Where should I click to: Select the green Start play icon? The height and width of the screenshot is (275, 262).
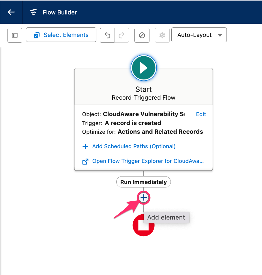(x=143, y=68)
